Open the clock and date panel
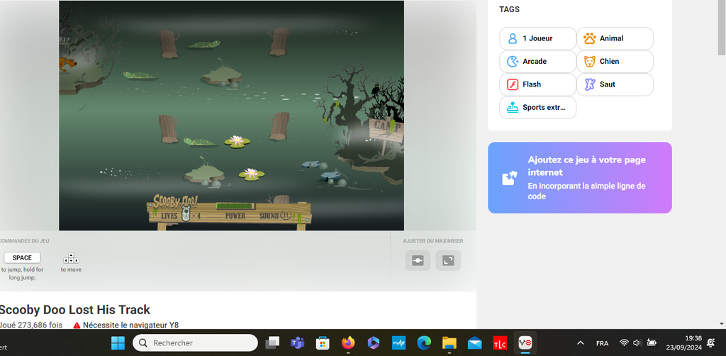The height and width of the screenshot is (356, 726). click(683, 343)
